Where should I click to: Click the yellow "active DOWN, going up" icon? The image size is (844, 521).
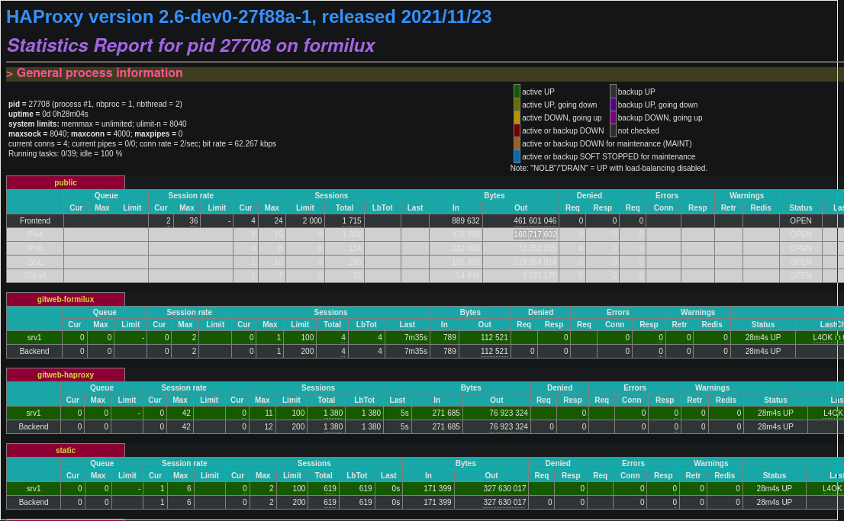coord(517,117)
